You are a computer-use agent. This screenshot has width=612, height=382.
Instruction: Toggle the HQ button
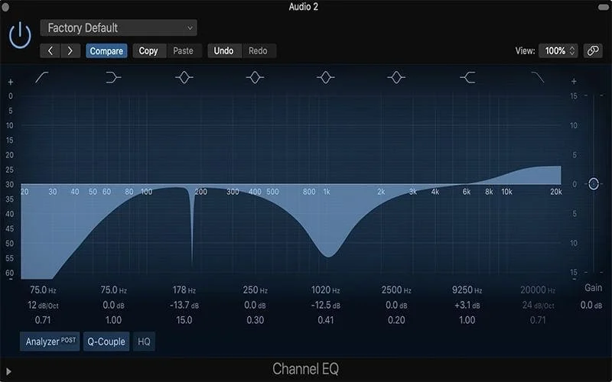click(144, 342)
